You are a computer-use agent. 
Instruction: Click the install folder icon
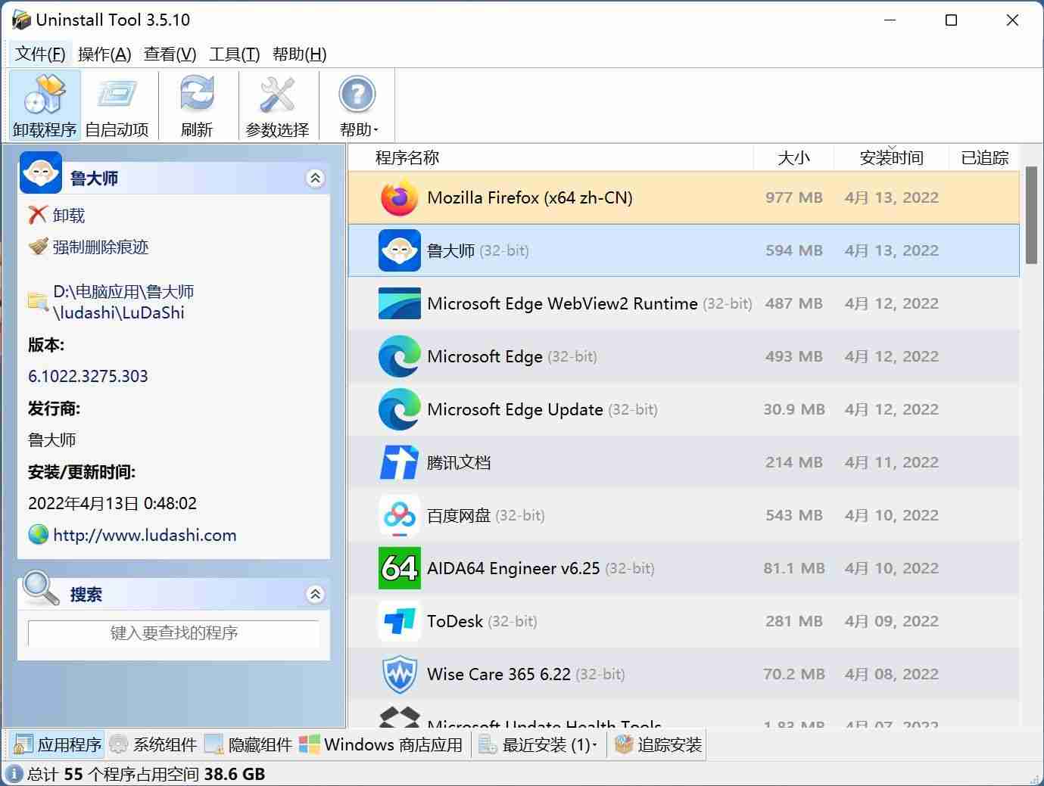click(38, 301)
